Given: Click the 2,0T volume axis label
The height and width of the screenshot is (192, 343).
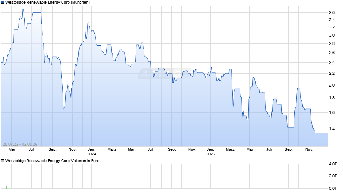Looking at the screenshot, I should point(333,176).
